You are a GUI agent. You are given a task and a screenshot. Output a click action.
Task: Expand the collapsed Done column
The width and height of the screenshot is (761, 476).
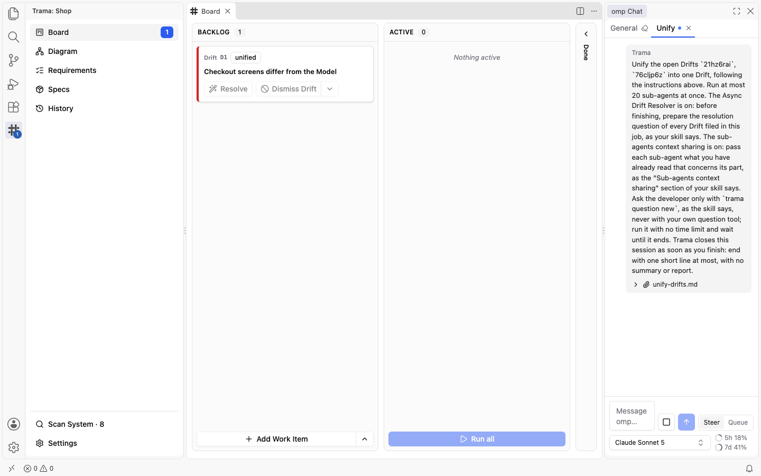point(586,34)
